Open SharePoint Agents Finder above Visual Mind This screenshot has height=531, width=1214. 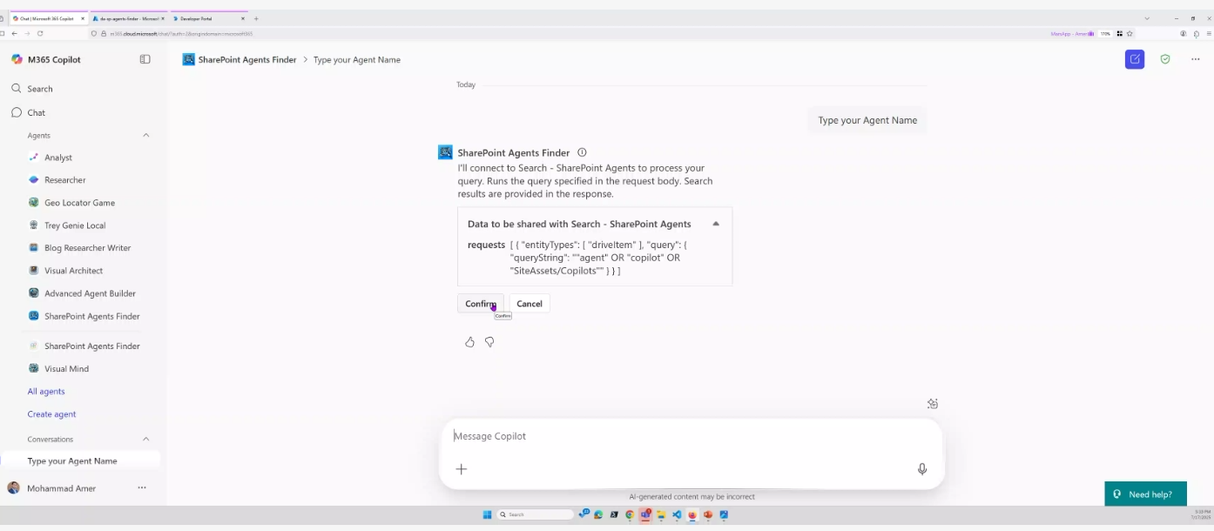pyautogui.click(x=84, y=346)
